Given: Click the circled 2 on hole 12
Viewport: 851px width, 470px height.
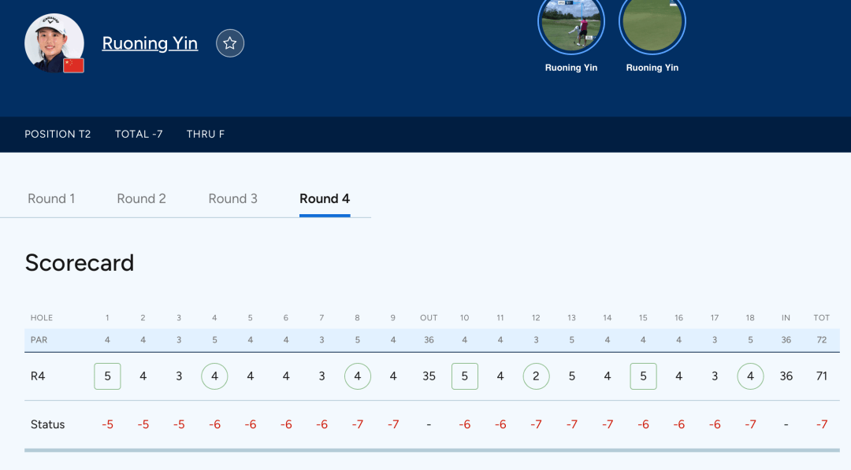Looking at the screenshot, I should (537, 376).
